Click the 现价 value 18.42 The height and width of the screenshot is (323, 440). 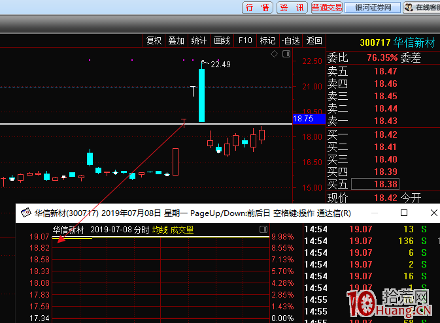pos(386,198)
